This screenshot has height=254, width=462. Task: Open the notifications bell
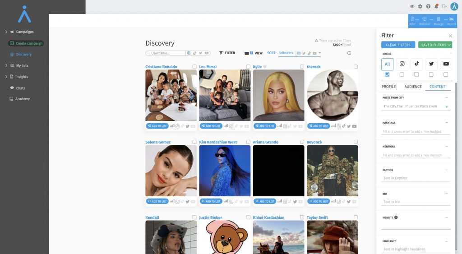(436, 6)
